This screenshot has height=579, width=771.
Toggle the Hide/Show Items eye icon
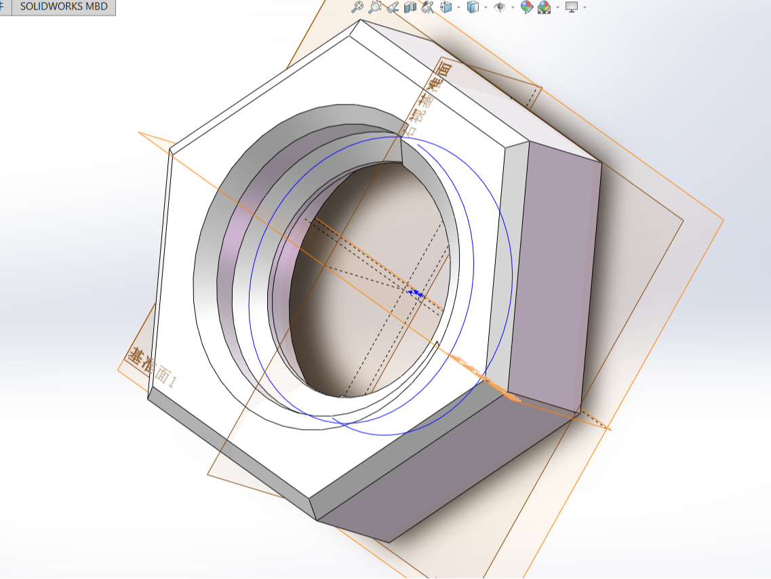[x=500, y=7]
